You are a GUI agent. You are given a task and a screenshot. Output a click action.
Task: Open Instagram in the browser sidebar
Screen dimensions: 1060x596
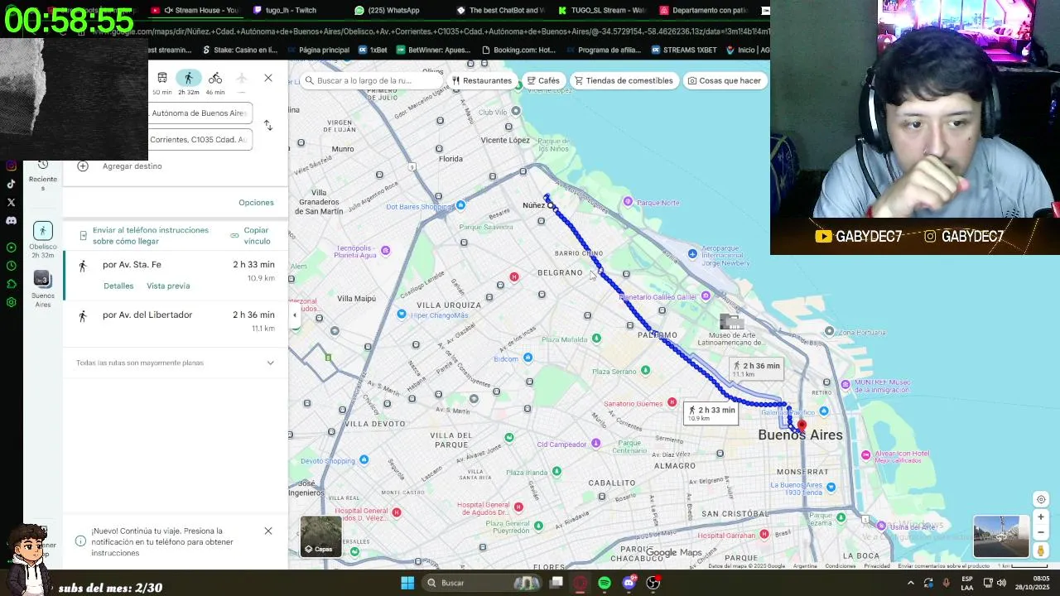[11, 166]
